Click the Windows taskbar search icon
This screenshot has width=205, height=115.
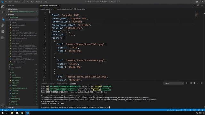point(7,113)
